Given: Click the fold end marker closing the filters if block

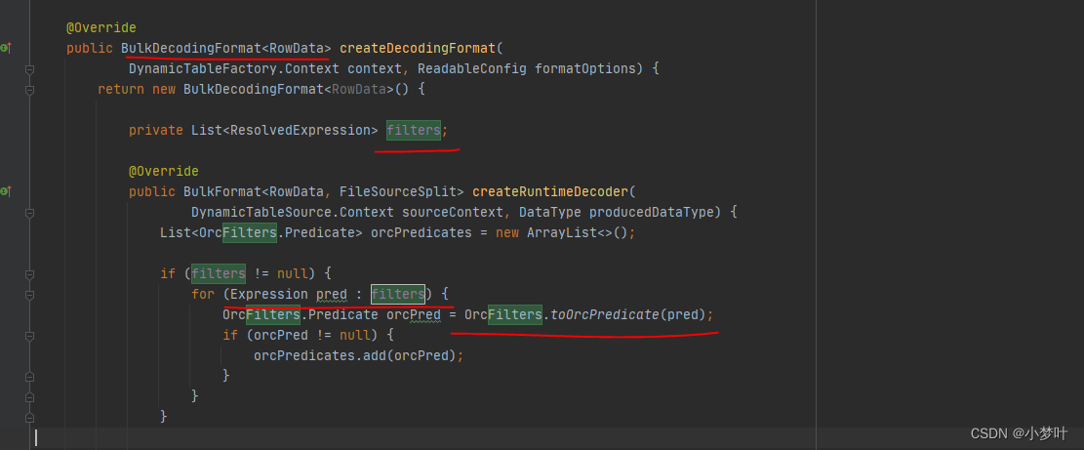Looking at the screenshot, I should pos(29,418).
